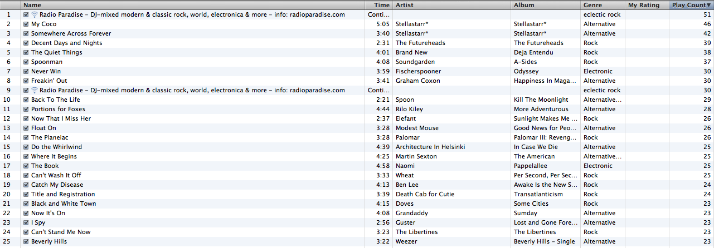
Task: Sort by the Artist column header
Action: tap(451, 5)
